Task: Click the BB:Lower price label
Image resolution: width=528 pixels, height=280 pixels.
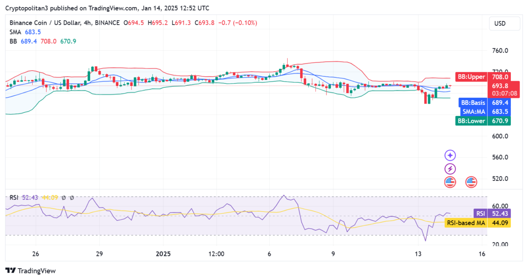Action: [x=471, y=121]
